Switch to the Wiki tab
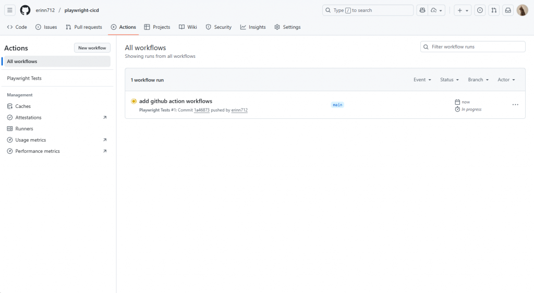 pos(188,27)
